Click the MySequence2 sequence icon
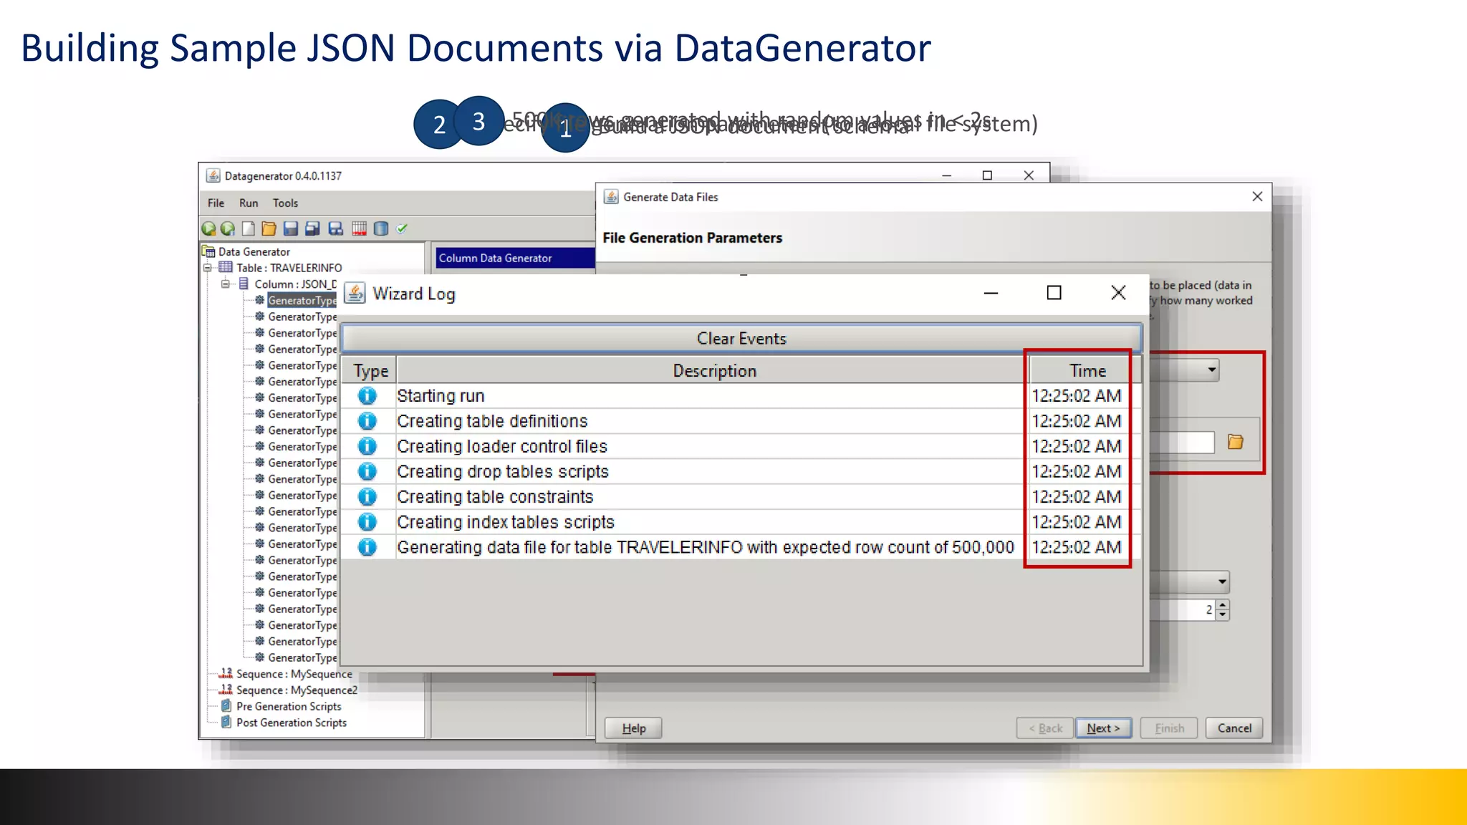This screenshot has width=1467, height=825. point(226,690)
